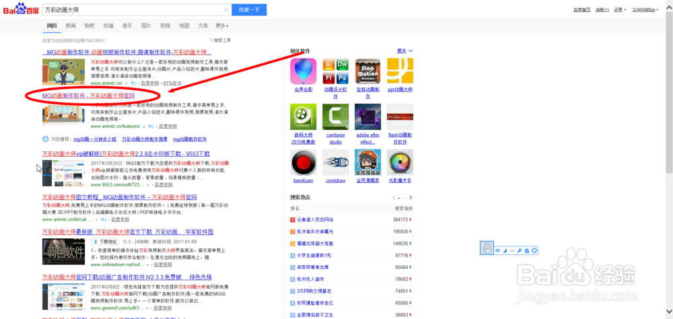Switch to the 文库 tab

click(x=203, y=26)
